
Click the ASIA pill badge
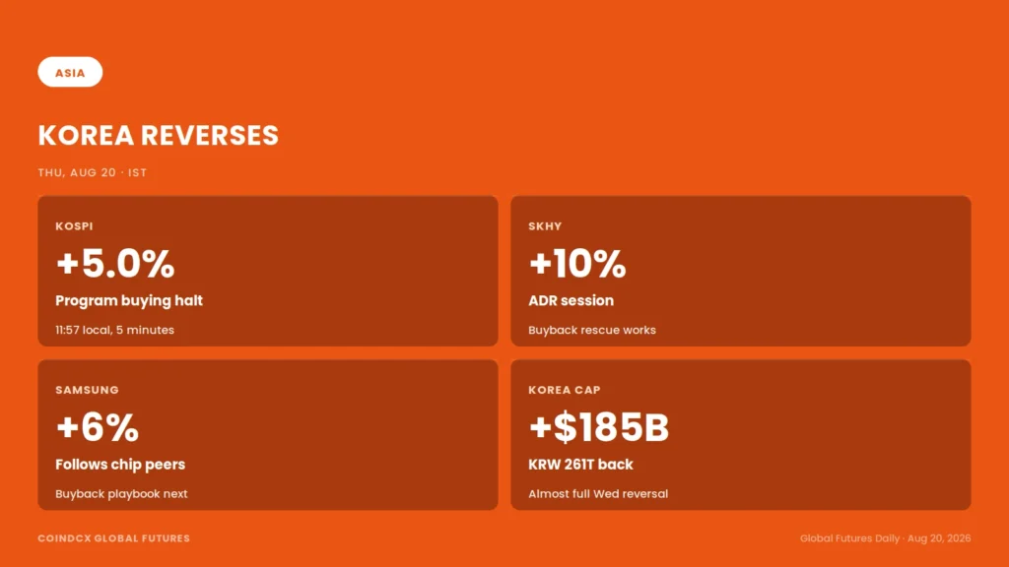coord(70,72)
